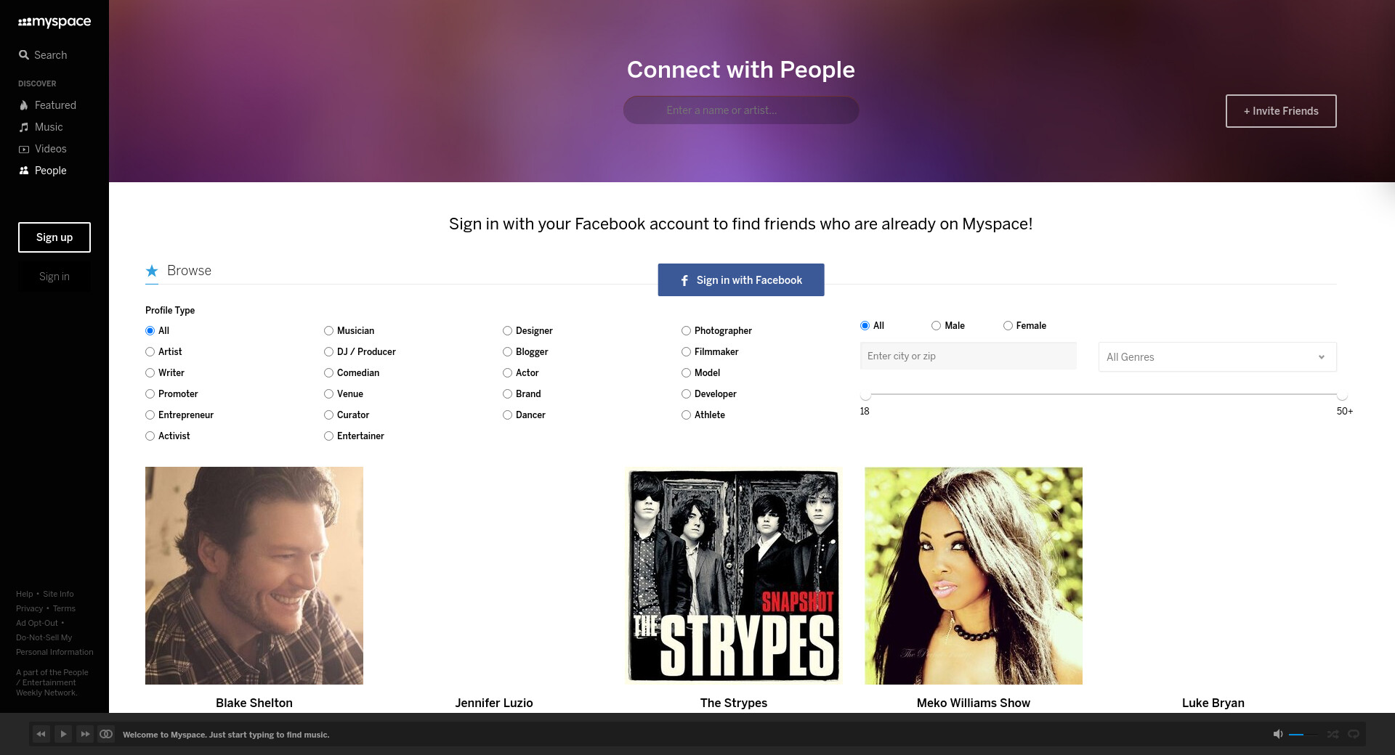Image resolution: width=1395 pixels, height=755 pixels.
Task: Click the Sign up button
Action: [x=54, y=237]
